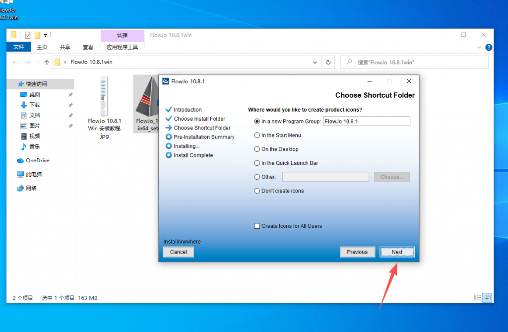Switch to details view in status bar
Screen dimensions: 508x332
point(478,298)
